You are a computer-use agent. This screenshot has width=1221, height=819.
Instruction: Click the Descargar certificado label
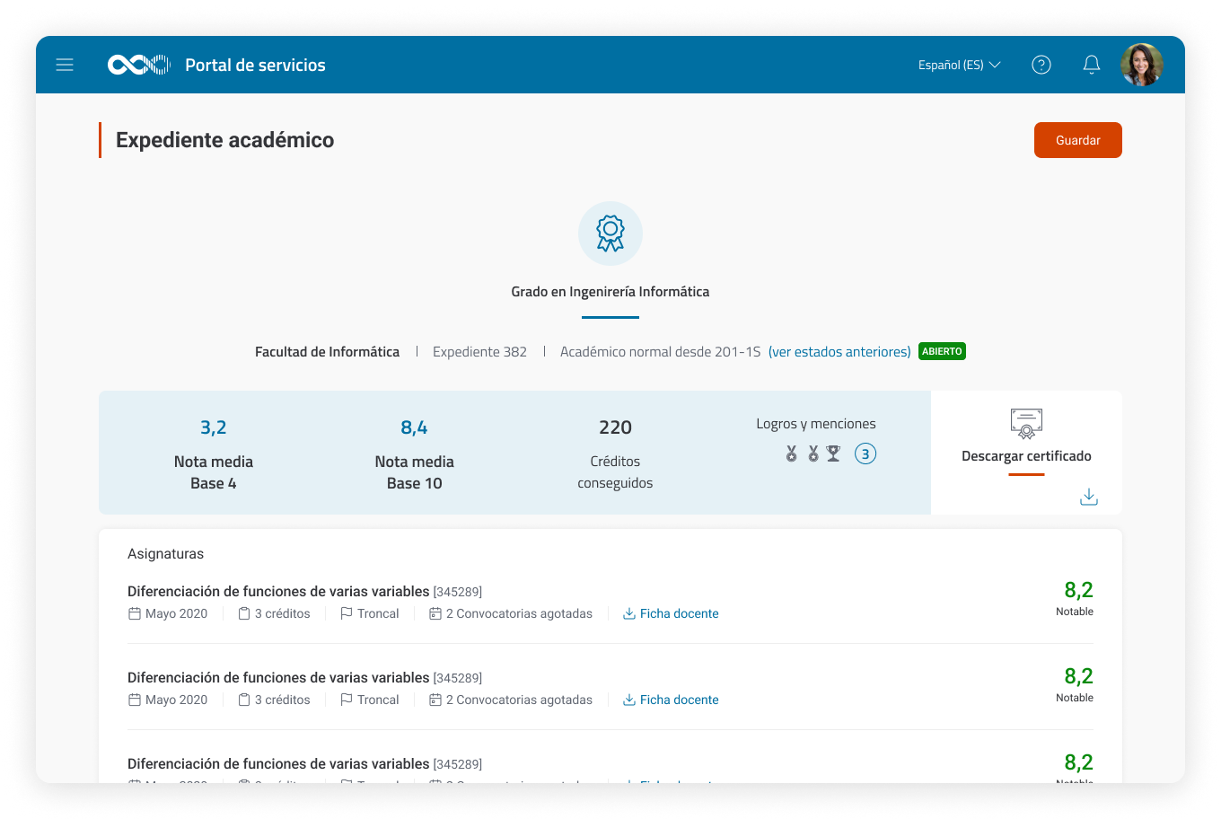tap(1026, 456)
